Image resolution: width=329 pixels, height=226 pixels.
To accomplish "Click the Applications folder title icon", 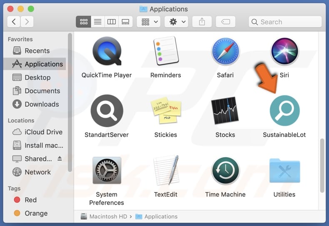I will pos(143,9).
